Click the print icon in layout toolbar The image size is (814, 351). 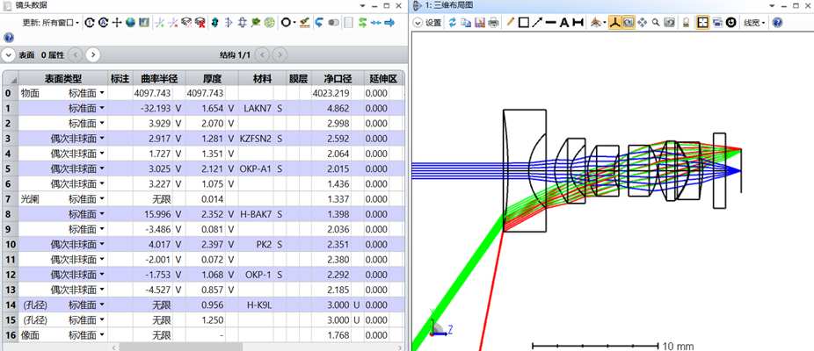[493, 23]
